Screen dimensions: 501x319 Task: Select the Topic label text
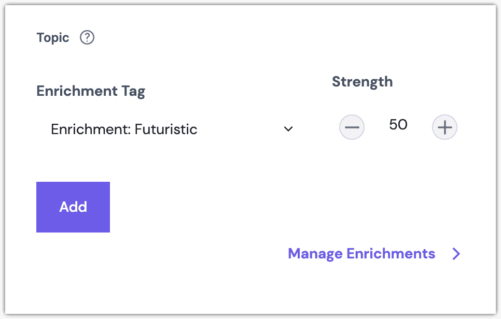pyautogui.click(x=52, y=37)
